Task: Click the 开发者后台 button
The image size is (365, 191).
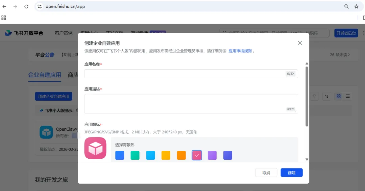Action: coord(346,33)
